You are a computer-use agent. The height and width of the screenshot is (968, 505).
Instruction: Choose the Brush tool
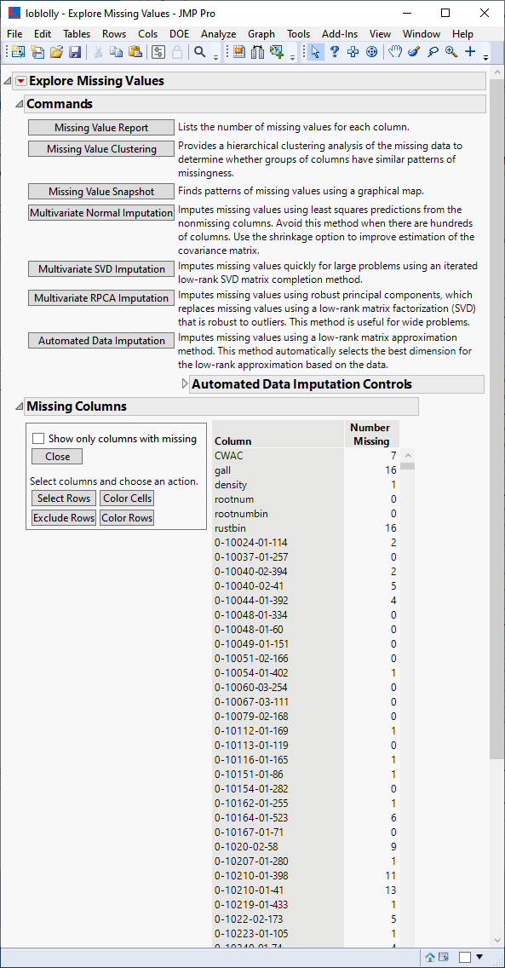414,52
